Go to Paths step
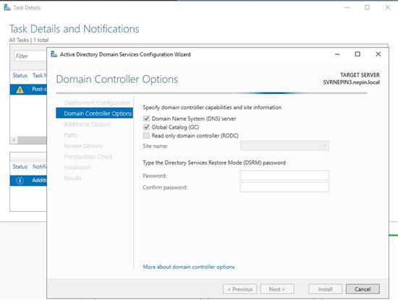Screen dimensions: 398x300 coord(71,135)
